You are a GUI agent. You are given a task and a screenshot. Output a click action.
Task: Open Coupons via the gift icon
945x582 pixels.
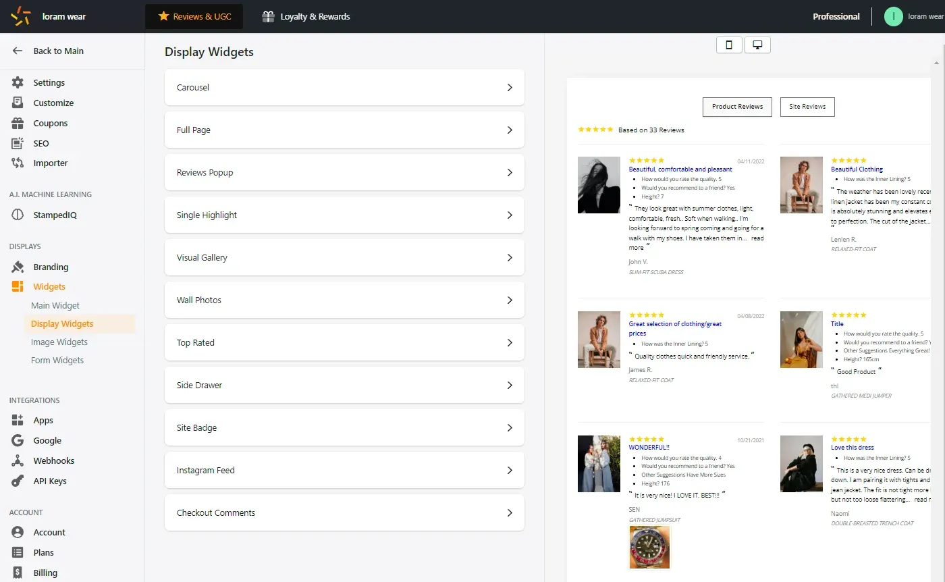pyautogui.click(x=18, y=123)
